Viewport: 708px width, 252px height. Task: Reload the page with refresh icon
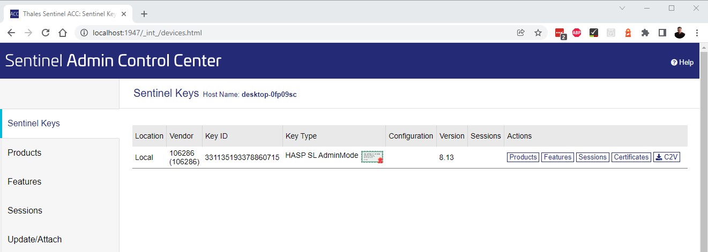pyautogui.click(x=46, y=33)
